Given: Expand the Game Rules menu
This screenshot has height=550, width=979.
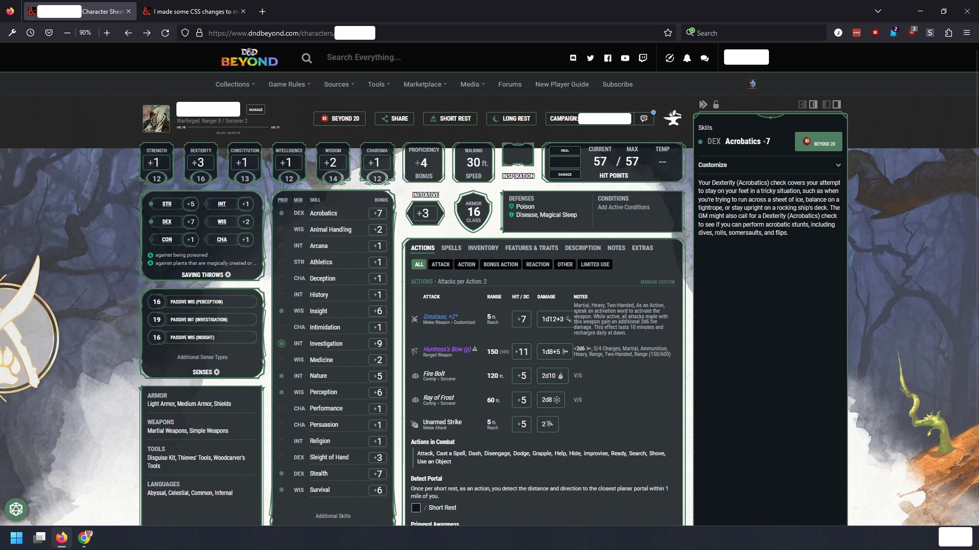Looking at the screenshot, I should pyautogui.click(x=289, y=85).
